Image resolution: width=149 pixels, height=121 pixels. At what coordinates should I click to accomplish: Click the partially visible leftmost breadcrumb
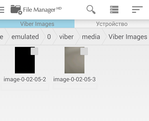click(x=1, y=37)
